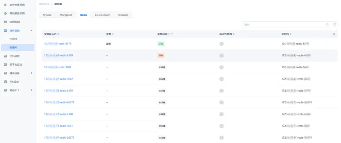Open the MongoDB tab
Viewport: 341px width, 143px height.
(66, 15)
